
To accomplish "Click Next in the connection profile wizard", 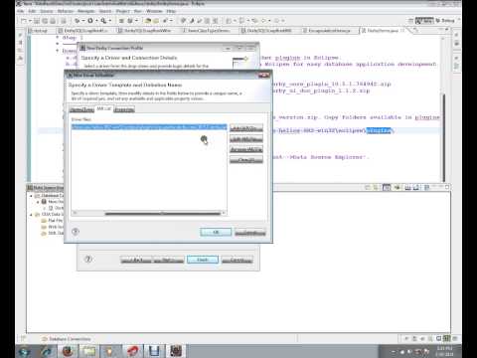I will [x=168, y=260].
